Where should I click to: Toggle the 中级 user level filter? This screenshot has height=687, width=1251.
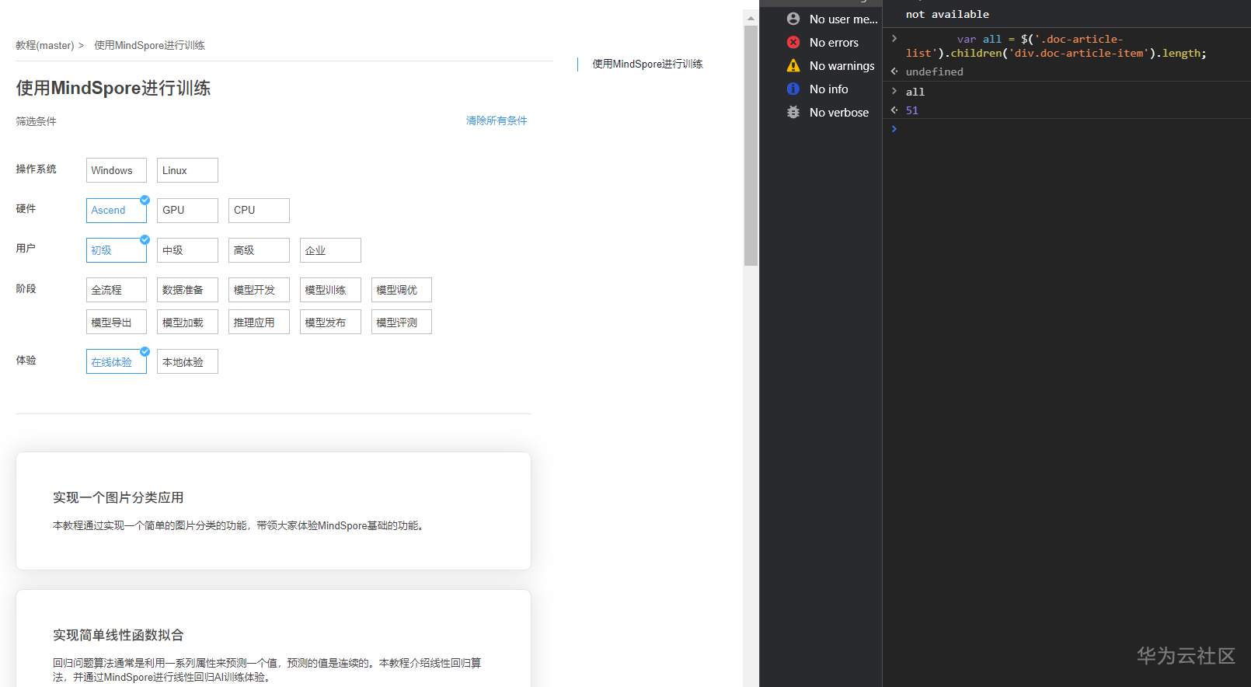187,250
